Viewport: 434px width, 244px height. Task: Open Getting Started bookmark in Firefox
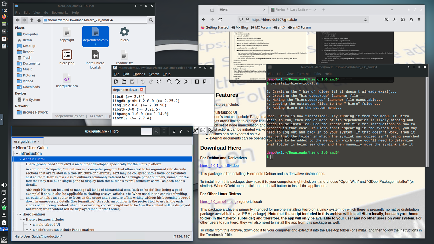coord(215,27)
